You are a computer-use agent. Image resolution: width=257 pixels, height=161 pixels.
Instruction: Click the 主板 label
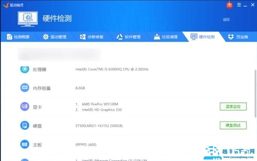(x=37, y=145)
